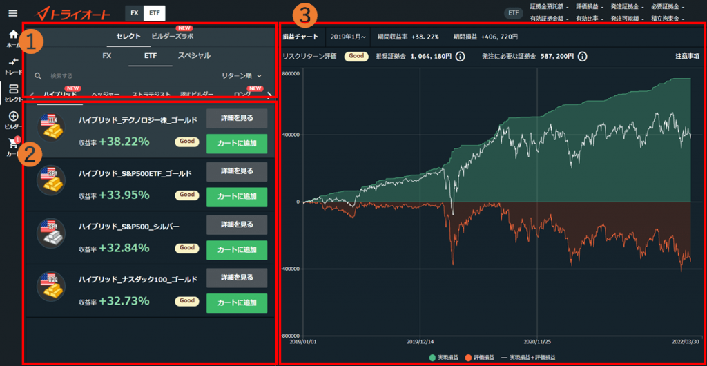Click the search magnifier icon
The image size is (707, 366).
pyautogui.click(x=39, y=76)
